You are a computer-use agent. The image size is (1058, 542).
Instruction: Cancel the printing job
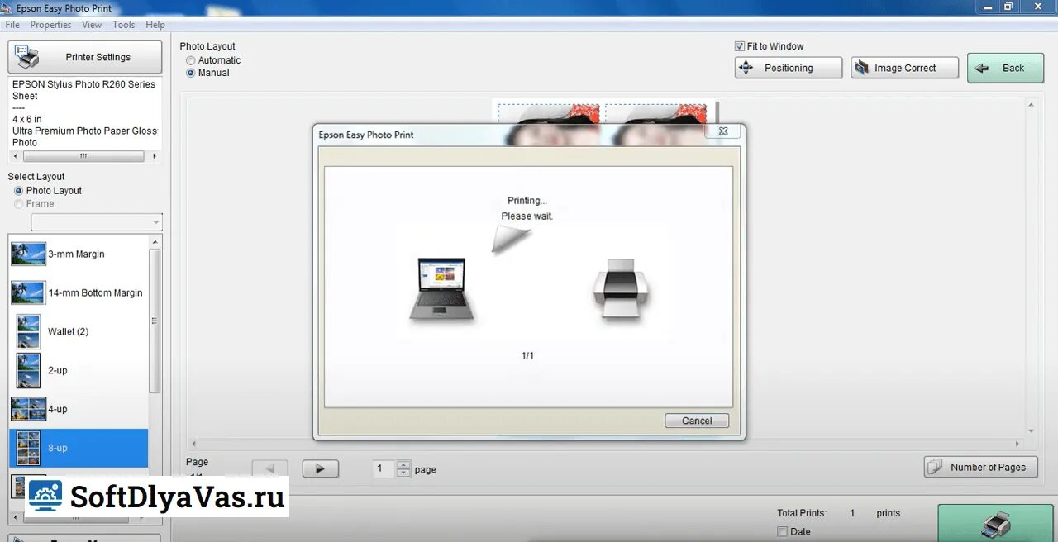coord(697,421)
